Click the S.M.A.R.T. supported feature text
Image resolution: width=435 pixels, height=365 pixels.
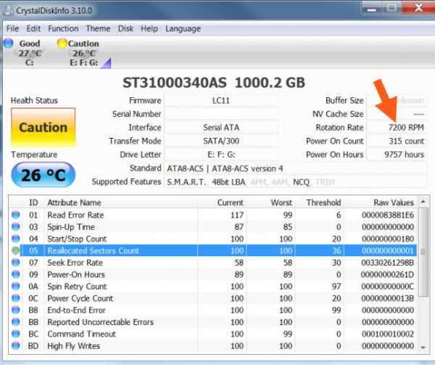coord(186,182)
